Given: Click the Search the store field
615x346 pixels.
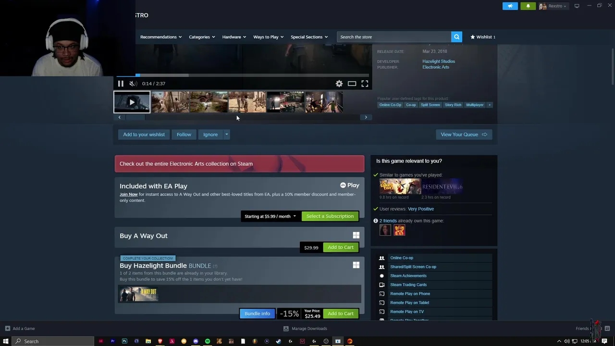Looking at the screenshot, I should [x=394, y=37].
